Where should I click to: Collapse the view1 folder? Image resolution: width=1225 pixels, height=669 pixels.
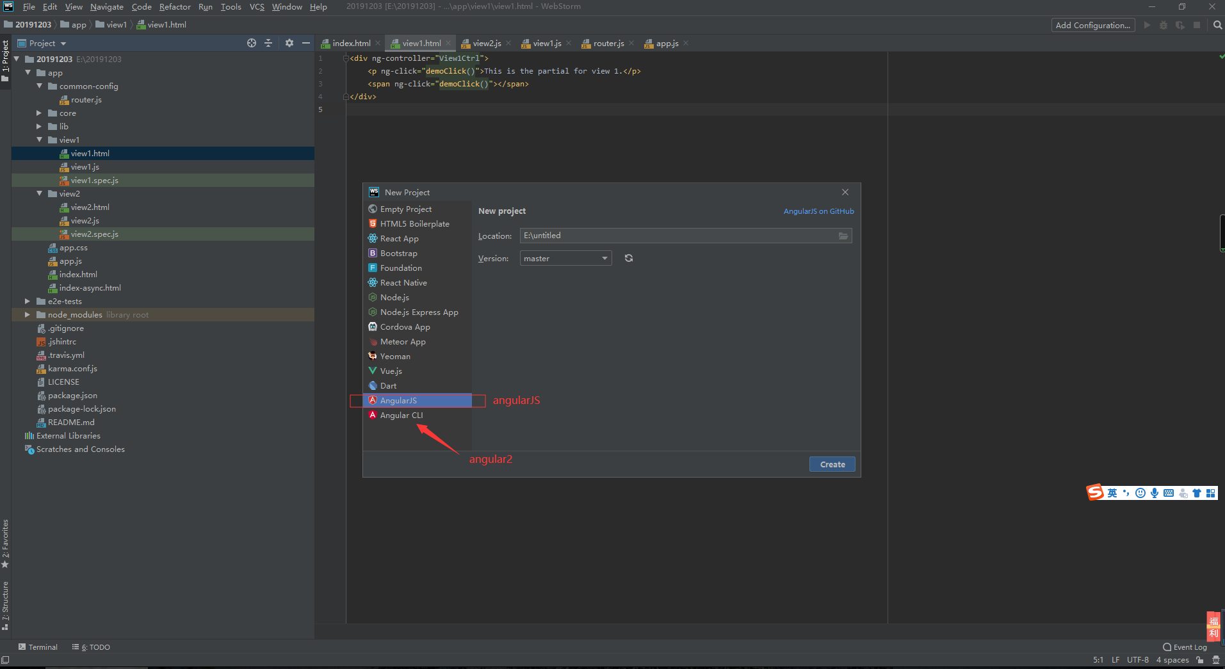point(40,140)
